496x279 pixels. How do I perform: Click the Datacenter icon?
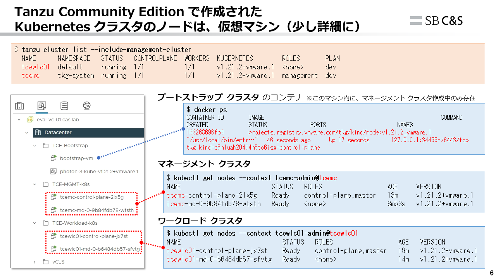[x=38, y=133]
